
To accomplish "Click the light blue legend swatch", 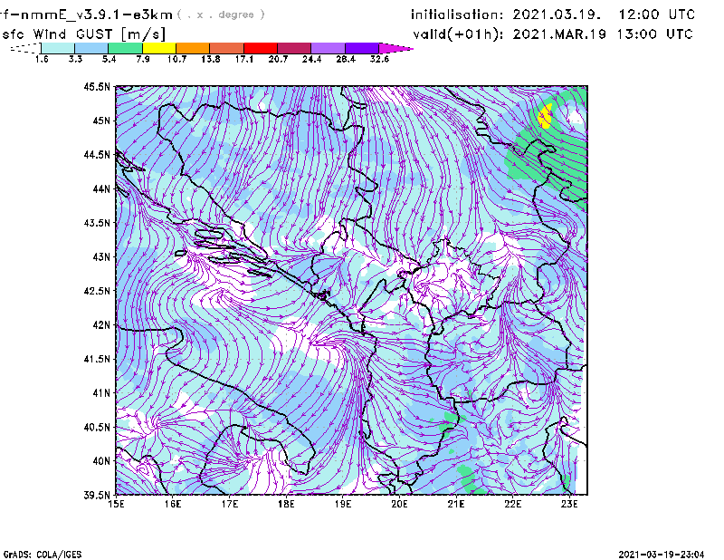I will [x=91, y=48].
